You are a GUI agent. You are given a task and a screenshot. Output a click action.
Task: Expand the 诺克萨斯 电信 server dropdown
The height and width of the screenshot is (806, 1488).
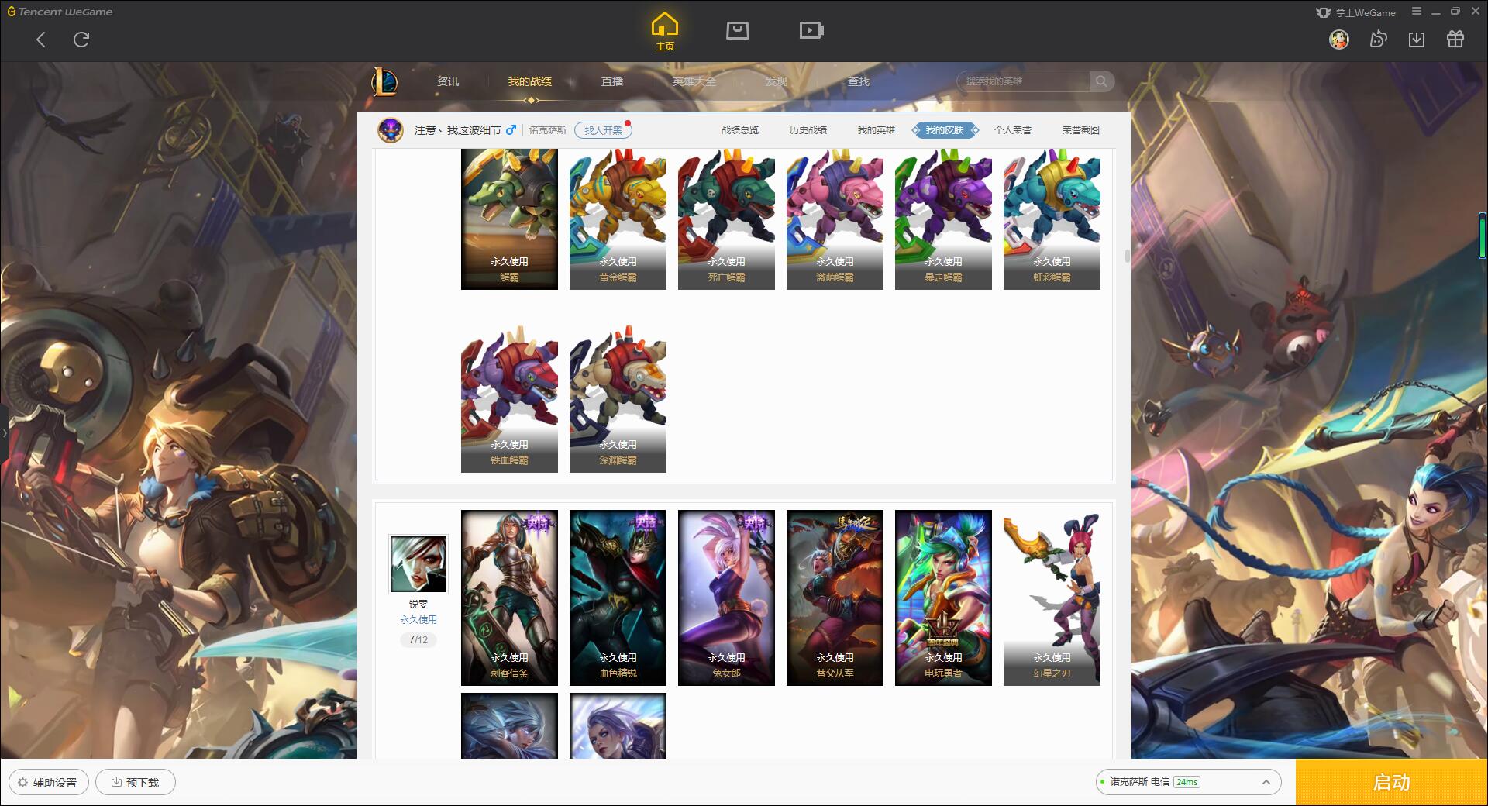[1188, 782]
